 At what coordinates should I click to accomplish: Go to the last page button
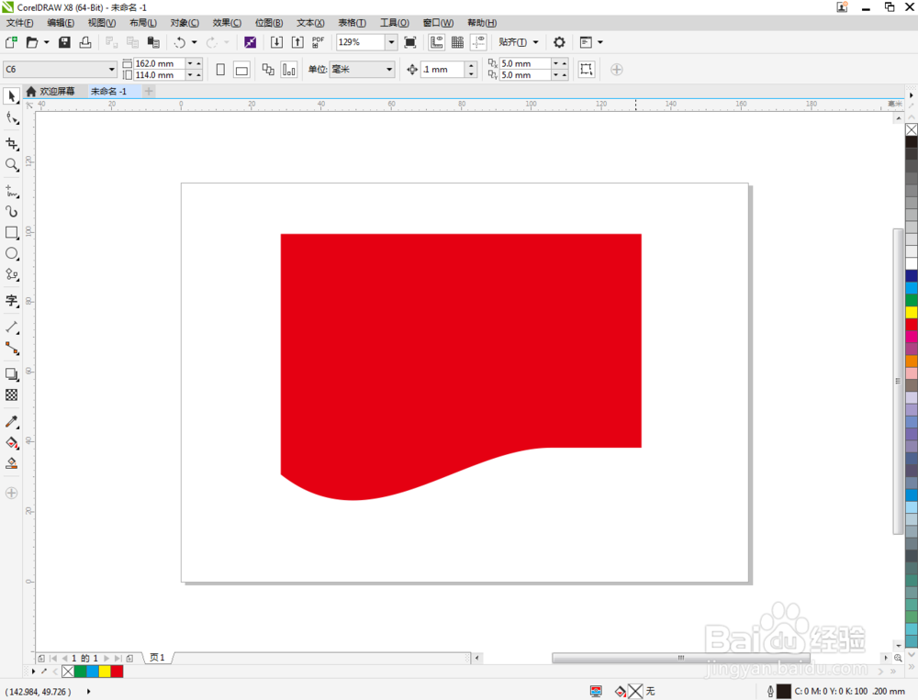[x=118, y=658]
